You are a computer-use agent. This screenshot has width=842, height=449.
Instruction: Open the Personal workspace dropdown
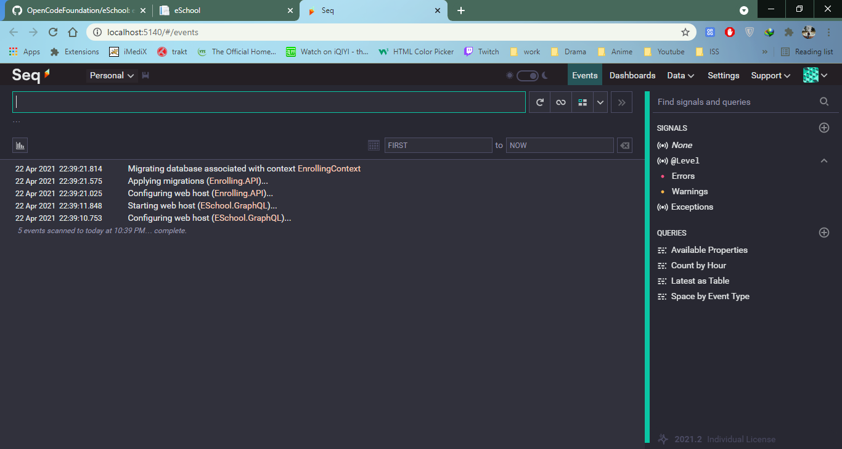pyautogui.click(x=110, y=75)
